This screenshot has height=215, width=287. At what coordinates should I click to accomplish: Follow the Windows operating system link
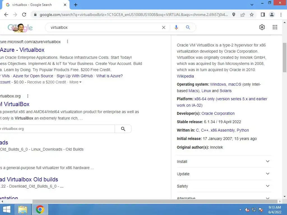[218, 84]
